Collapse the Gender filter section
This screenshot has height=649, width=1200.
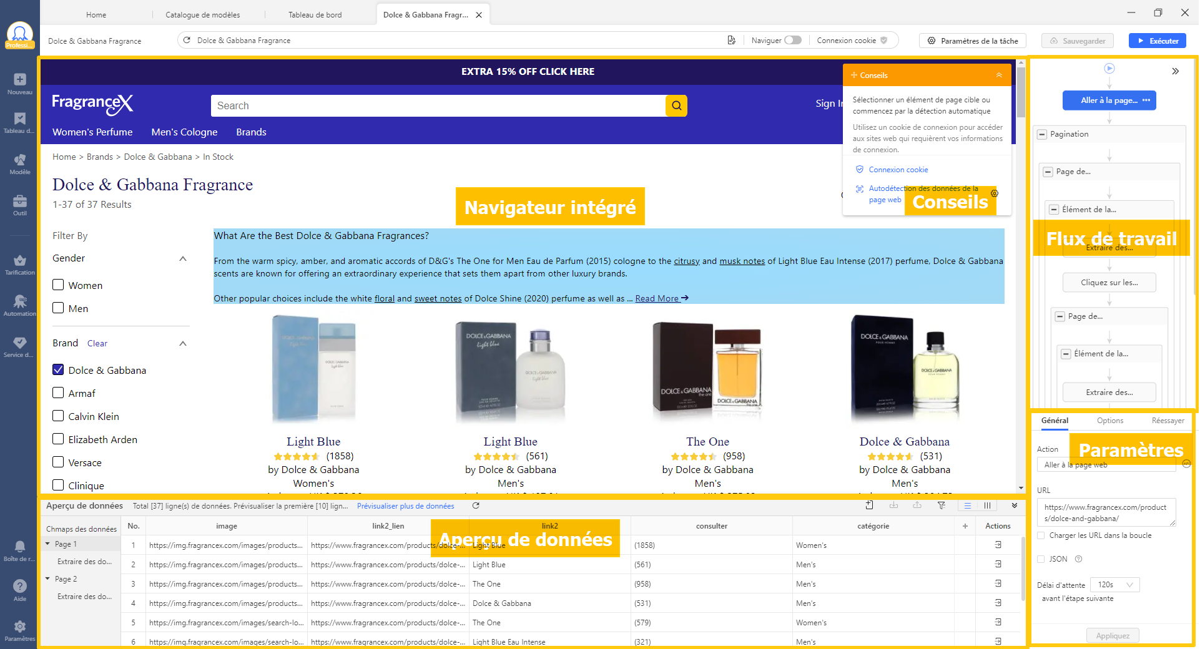[x=183, y=258]
